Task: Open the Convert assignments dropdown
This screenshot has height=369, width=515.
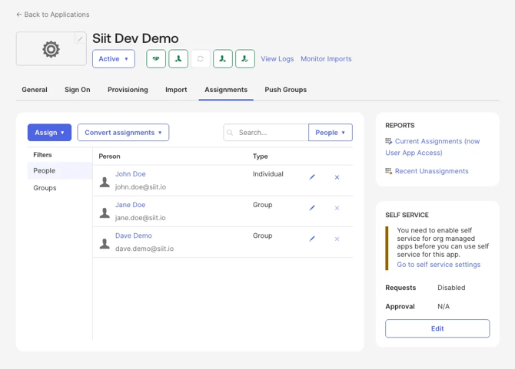Action: point(123,133)
